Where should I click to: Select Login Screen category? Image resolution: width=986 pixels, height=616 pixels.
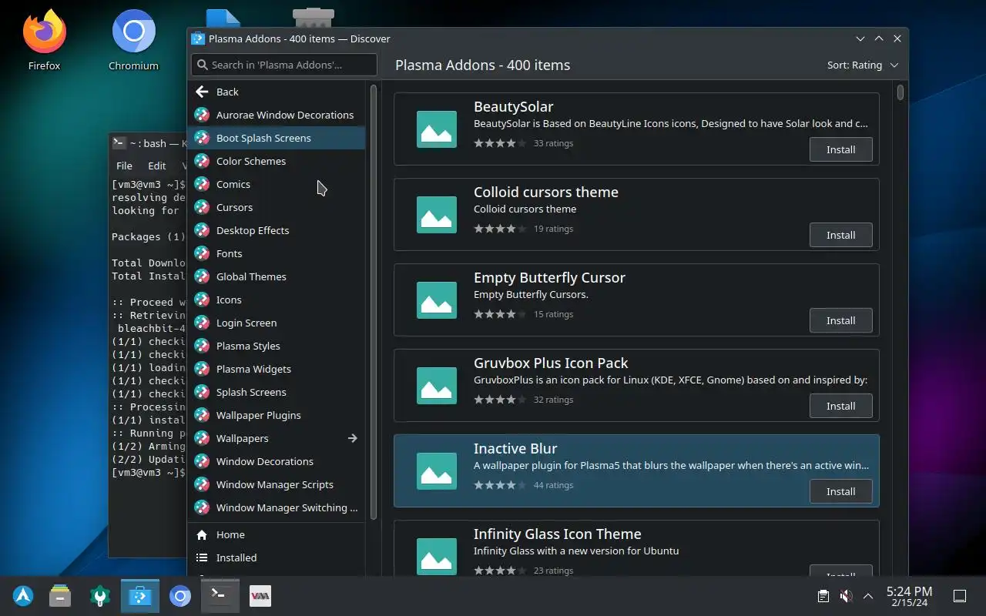pos(277,323)
